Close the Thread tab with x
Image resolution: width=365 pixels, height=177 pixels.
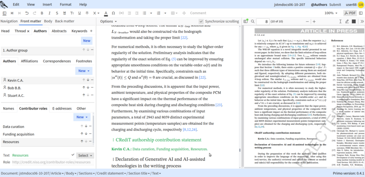pos(28,31)
